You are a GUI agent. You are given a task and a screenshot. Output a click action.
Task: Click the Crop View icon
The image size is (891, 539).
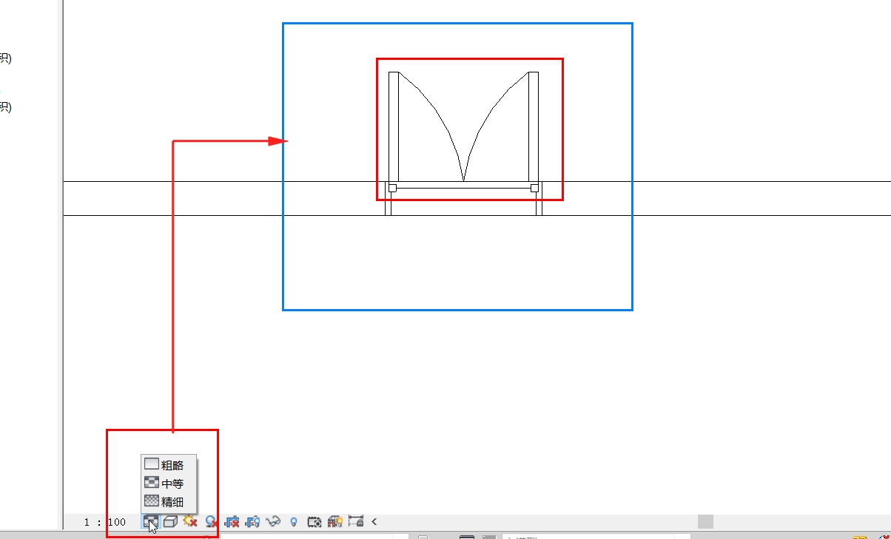click(x=232, y=522)
